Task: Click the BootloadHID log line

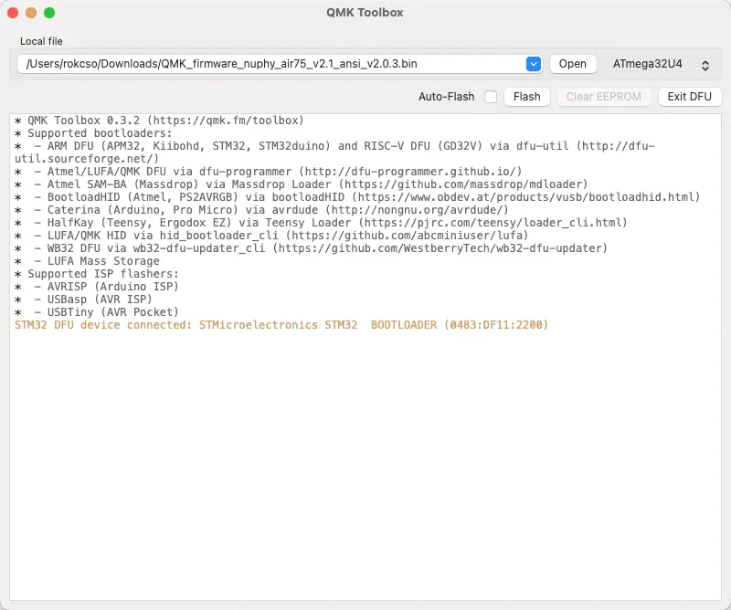Action: point(357,197)
